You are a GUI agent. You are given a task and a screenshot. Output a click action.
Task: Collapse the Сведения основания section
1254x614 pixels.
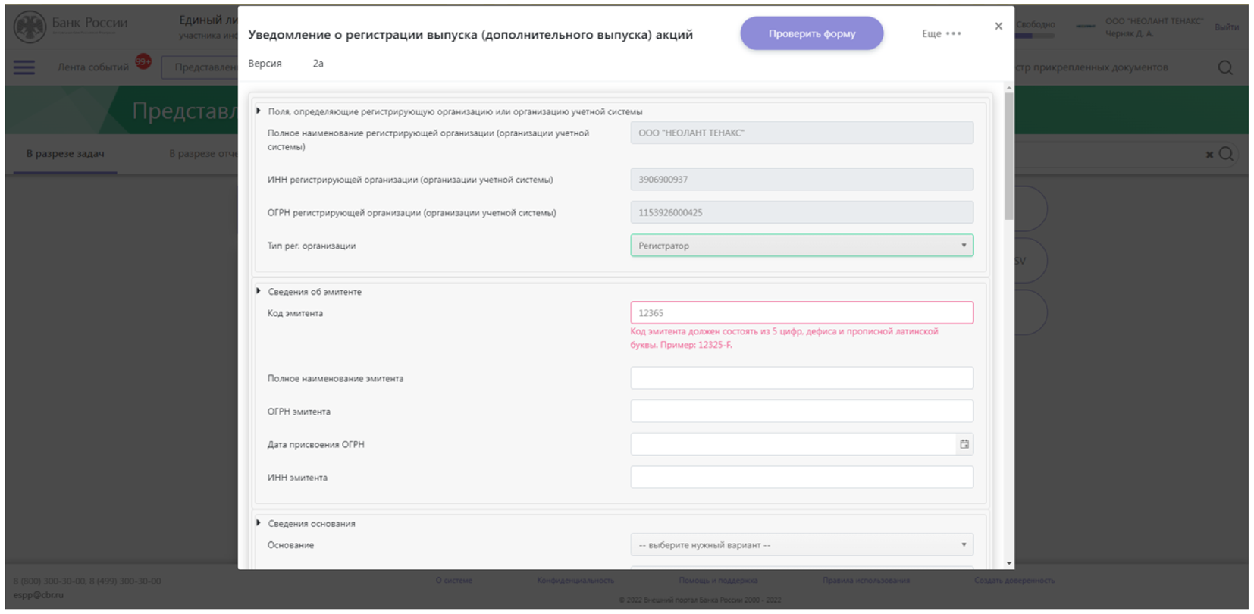click(259, 523)
